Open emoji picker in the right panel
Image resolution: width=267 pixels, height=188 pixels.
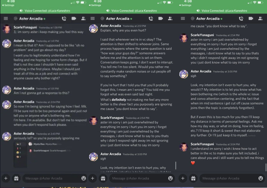(x=261, y=178)
